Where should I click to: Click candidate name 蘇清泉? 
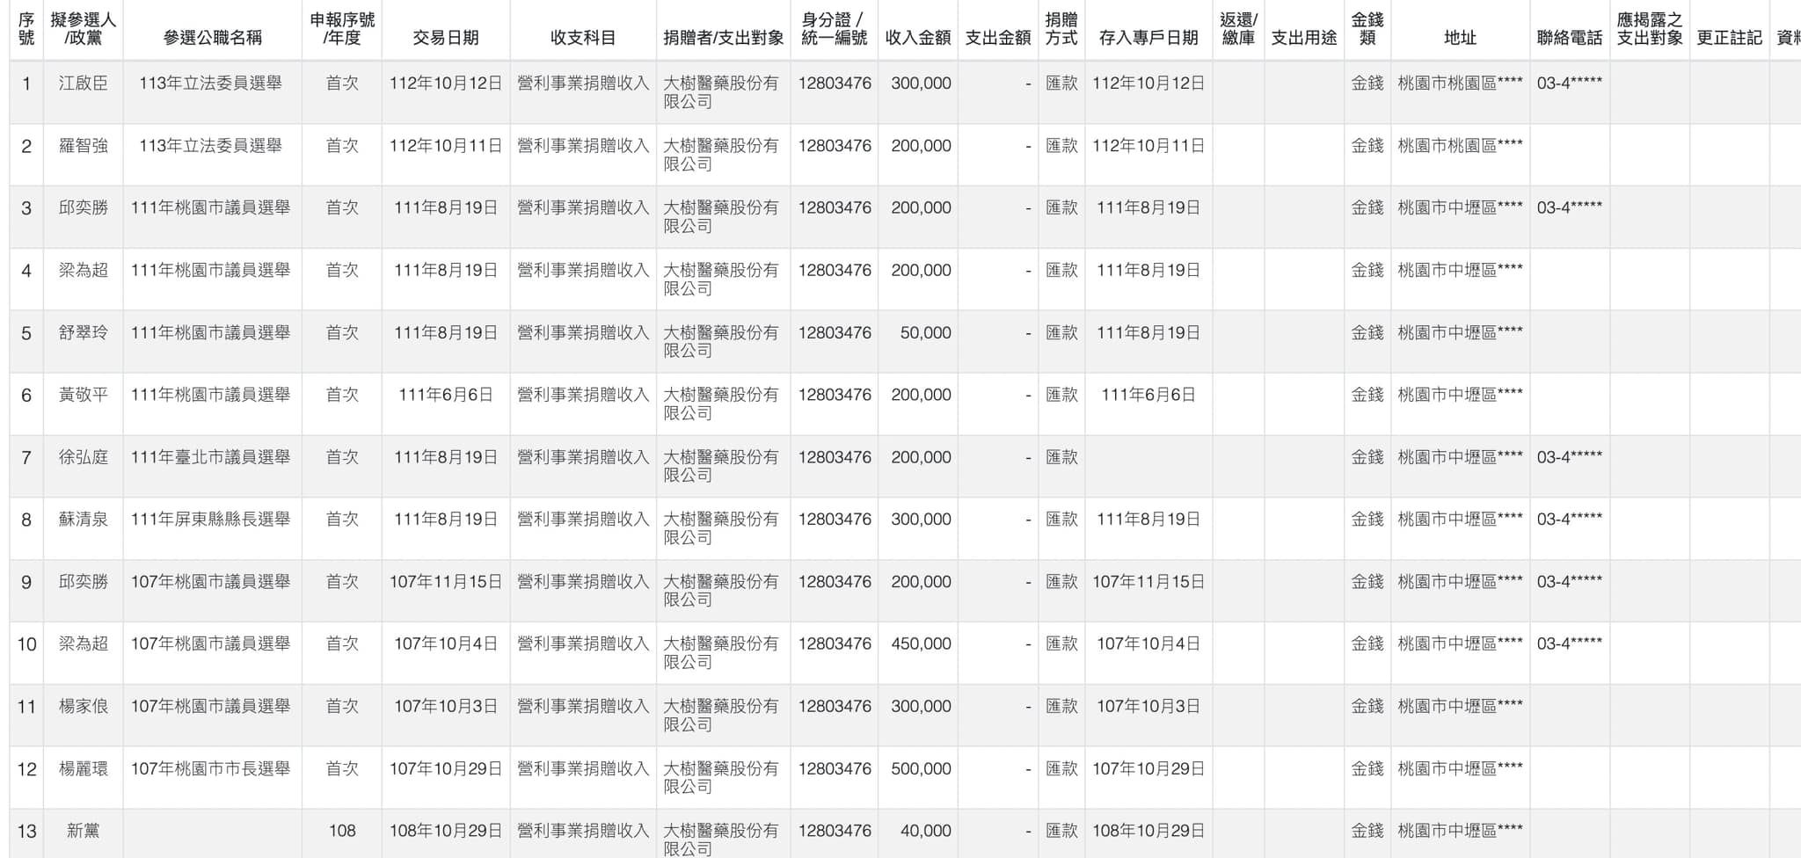pyautogui.click(x=83, y=520)
